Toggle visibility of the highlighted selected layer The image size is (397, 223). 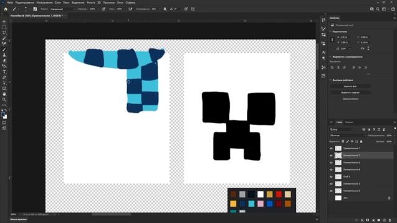pyautogui.click(x=331, y=155)
